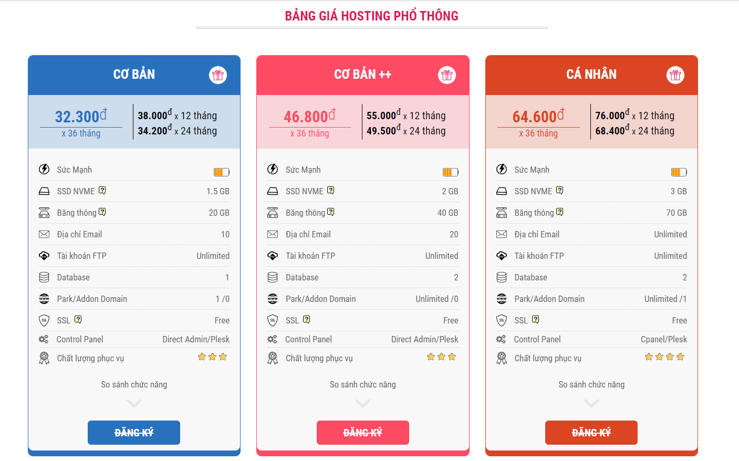Click the gift icon on CƠ BẢN ++ plan
739x461 pixels.
[447, 75]
